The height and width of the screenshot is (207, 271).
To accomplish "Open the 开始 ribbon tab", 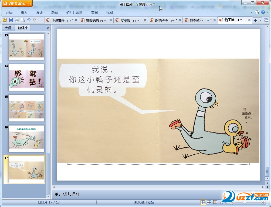I will click(9, 13).
